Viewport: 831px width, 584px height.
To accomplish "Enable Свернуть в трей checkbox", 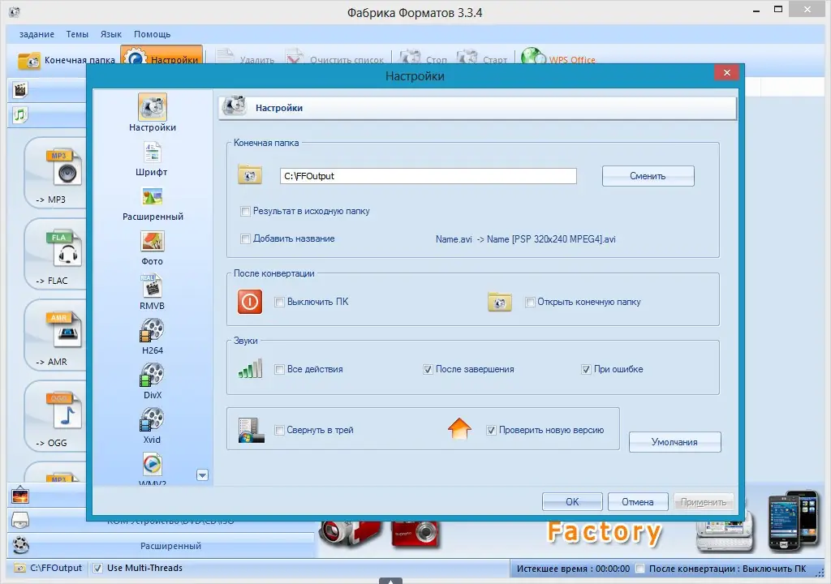I will pyautogui.click(x=279, y=431).
